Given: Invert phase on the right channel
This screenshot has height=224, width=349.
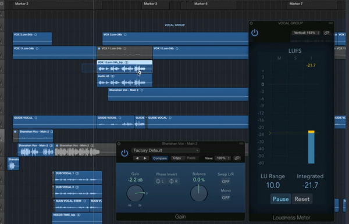Looking at the screenshot, I should [x=173, y=181].
